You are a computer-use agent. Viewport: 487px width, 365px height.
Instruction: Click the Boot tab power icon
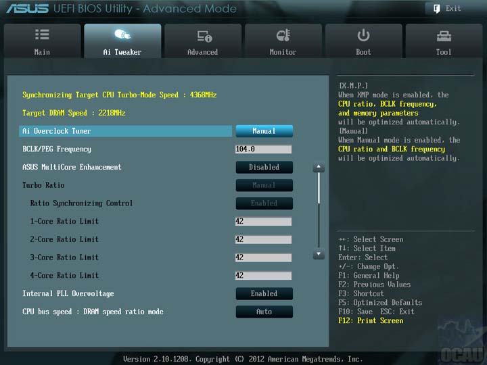point(363,35)
